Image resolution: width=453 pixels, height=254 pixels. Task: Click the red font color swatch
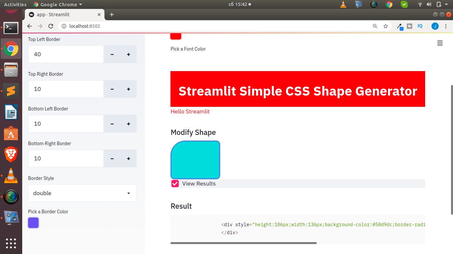click(176, 36)
